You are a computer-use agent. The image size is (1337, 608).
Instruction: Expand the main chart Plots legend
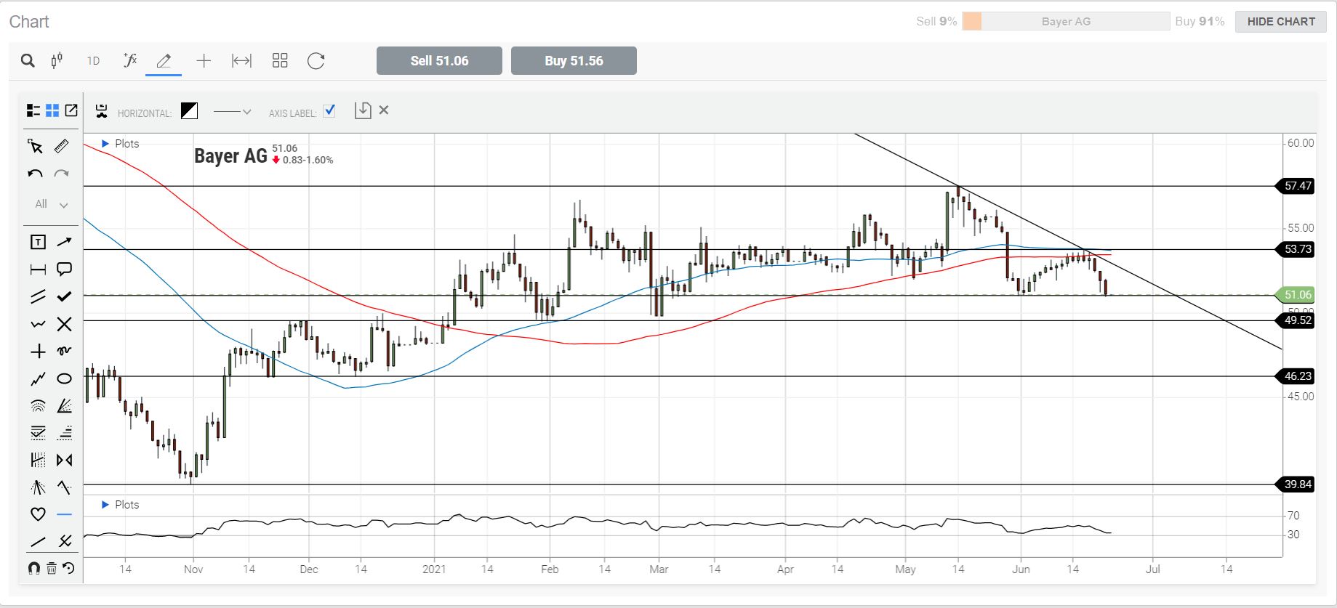tap(120, 144)
